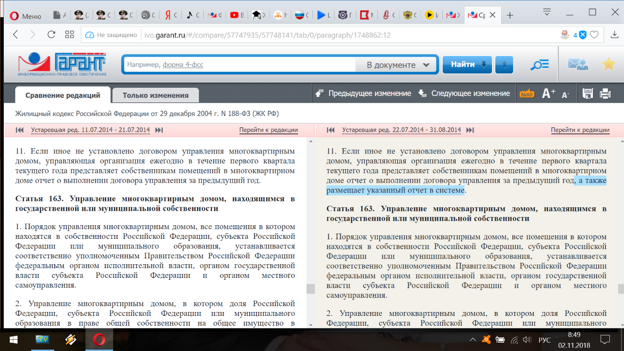The image size is (624, 351).
Task: Save document using the floppy disk icon
Action: (x=588, y=94)
